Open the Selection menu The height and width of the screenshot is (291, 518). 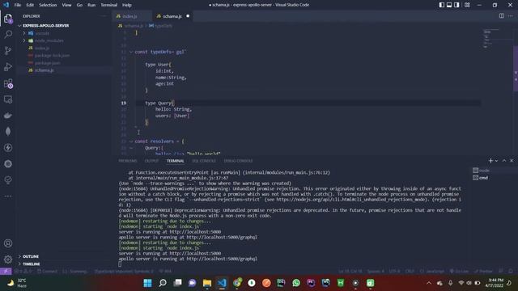(48, 5)
